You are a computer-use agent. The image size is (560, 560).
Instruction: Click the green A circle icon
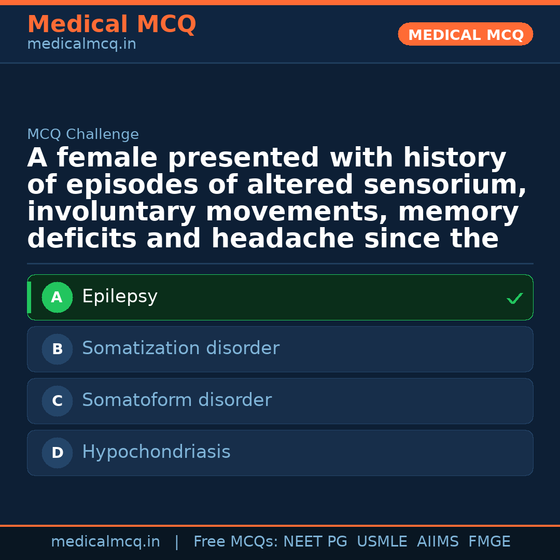[x=57, y=298]
